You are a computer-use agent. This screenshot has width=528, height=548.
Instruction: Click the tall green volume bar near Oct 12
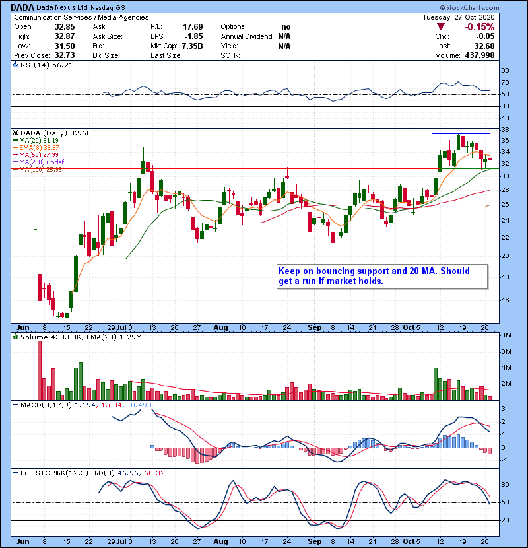[x=436, y=384]
